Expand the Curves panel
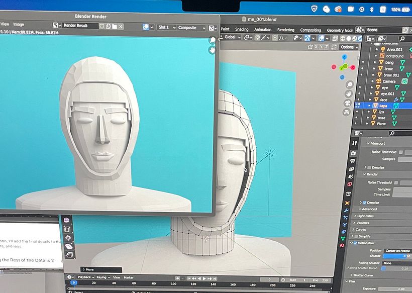The width and height of the screenshot is (412, 293). [361, 230]
